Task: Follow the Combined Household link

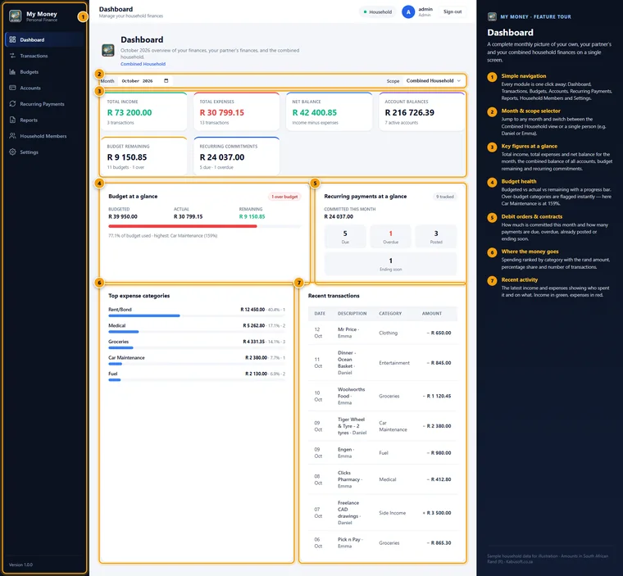Action: pos(143,64)
